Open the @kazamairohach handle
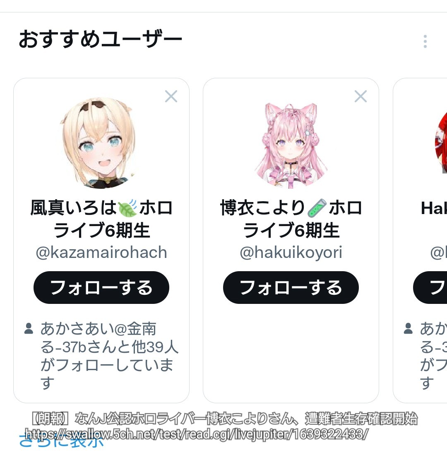The width and height of the screenshot is (447, 455). tap(101, 253)
